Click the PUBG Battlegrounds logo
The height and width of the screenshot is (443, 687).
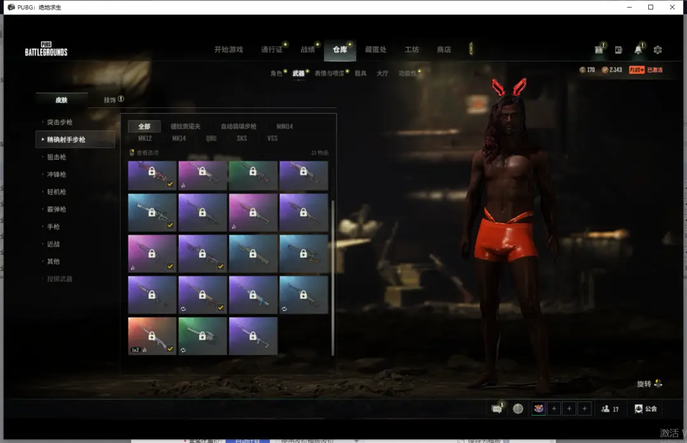point(46,49)
